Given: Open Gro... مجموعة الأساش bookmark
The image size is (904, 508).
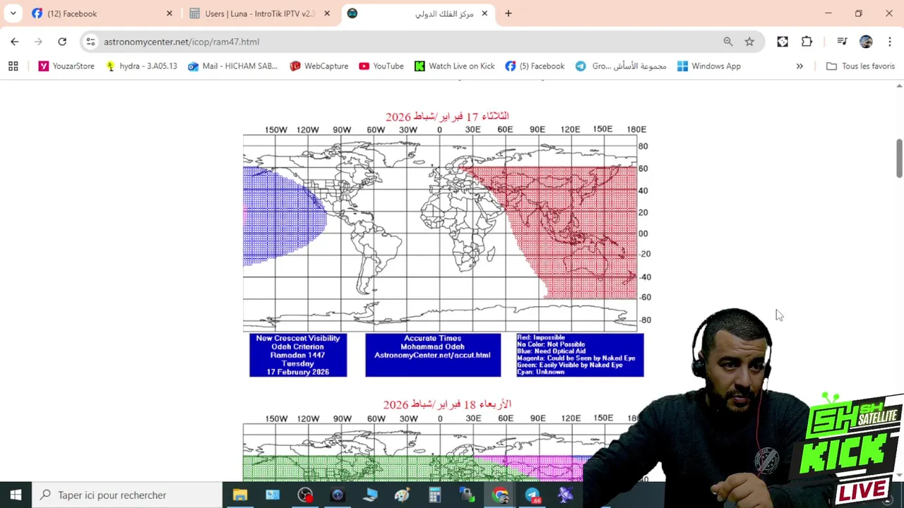Looking at the screenshot, I should click(621, 66).
